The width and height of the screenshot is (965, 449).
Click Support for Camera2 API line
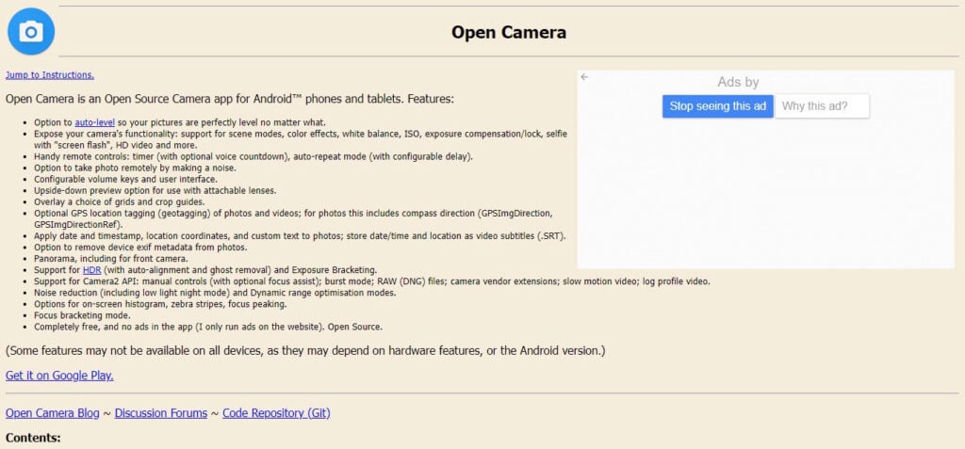[x=372, y=281]
